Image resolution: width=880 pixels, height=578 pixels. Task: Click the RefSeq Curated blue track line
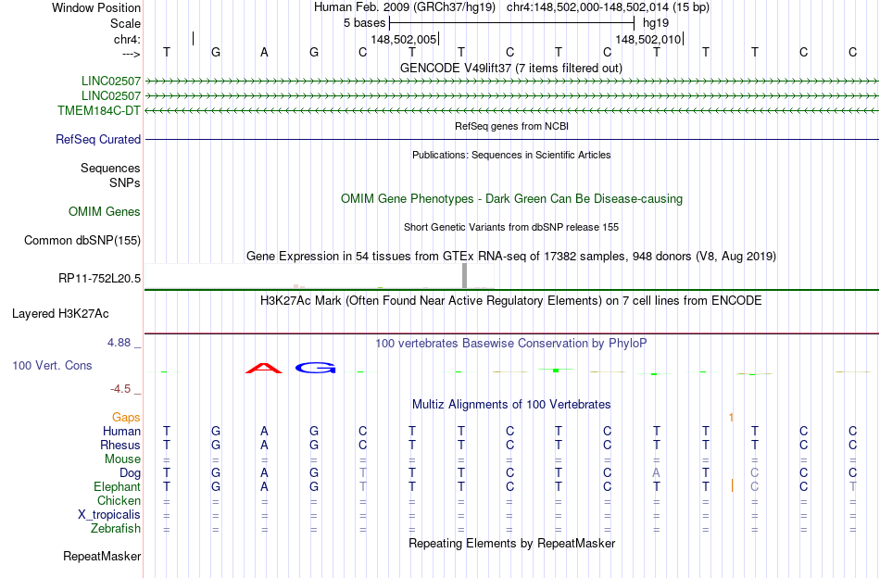coord(511,139)
